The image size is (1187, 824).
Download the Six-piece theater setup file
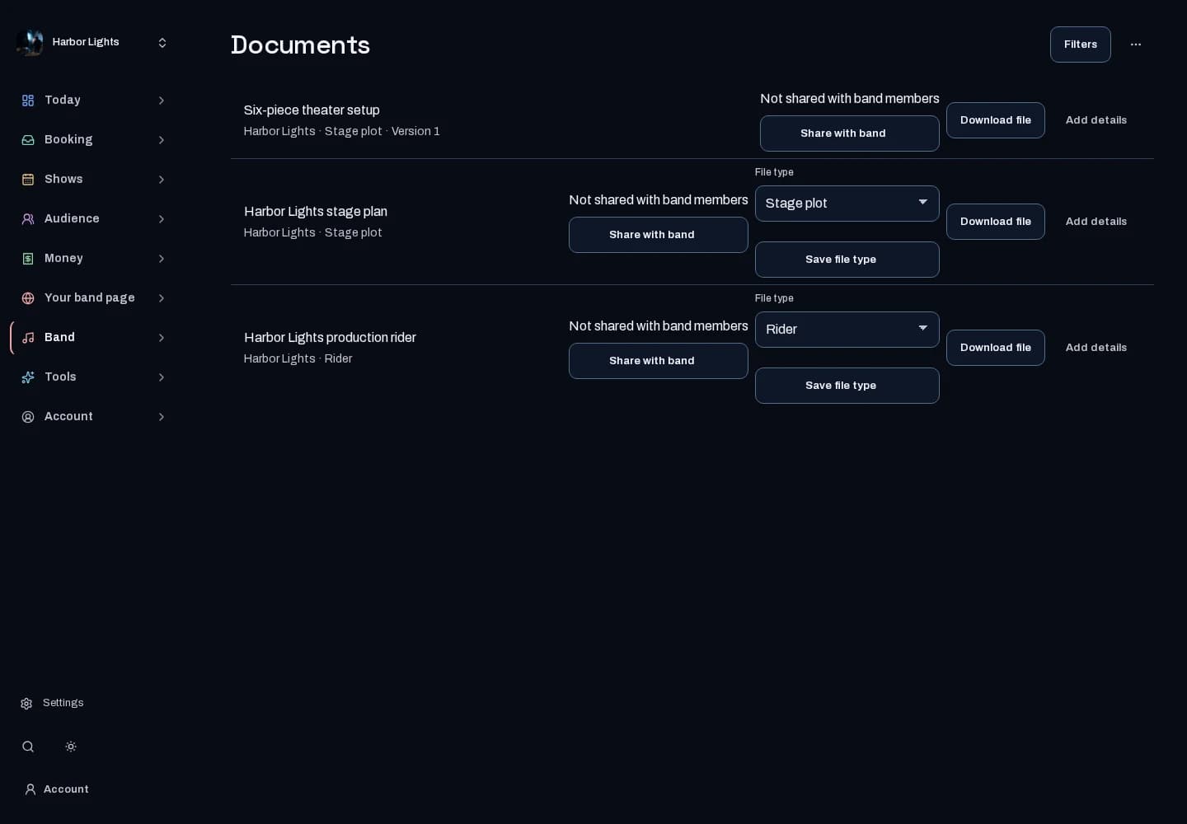point(996,120)
